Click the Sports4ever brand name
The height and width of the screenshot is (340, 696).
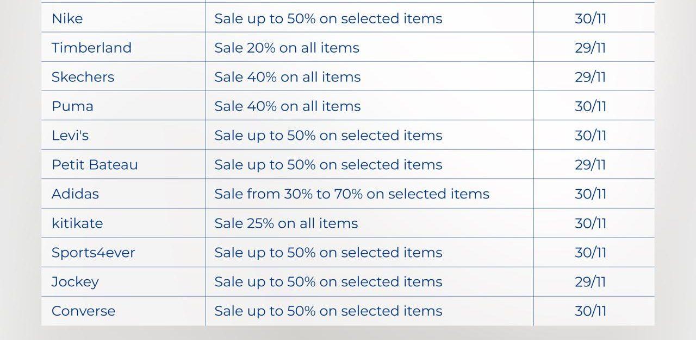(93, 253)
